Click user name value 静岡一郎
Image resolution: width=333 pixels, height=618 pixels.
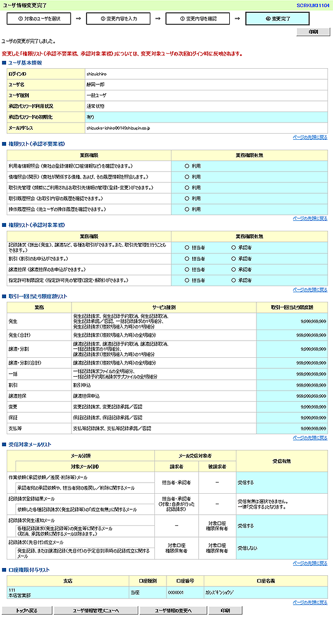95,85
